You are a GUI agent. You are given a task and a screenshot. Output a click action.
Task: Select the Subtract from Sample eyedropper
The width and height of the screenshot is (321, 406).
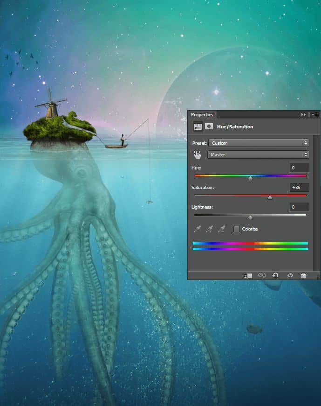(221, 229)
